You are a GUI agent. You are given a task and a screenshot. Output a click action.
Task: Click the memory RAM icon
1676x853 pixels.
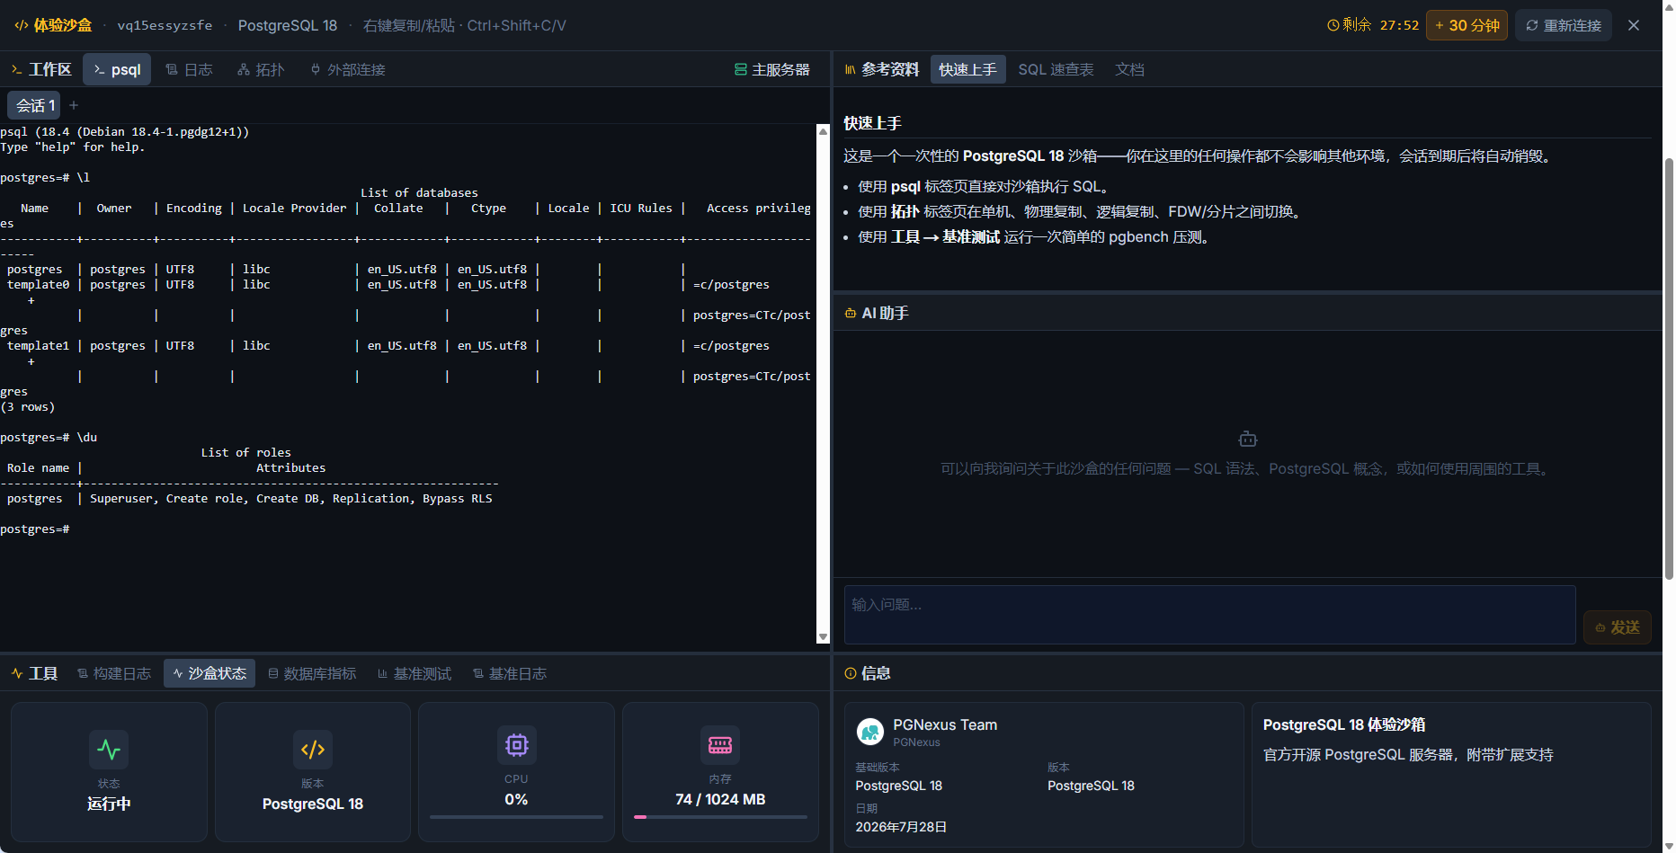[x=720, y=745]
